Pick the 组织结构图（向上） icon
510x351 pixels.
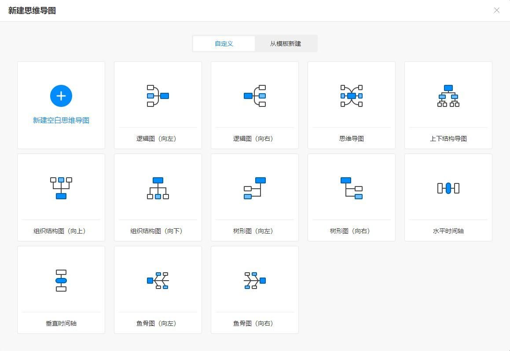[61, 188]
